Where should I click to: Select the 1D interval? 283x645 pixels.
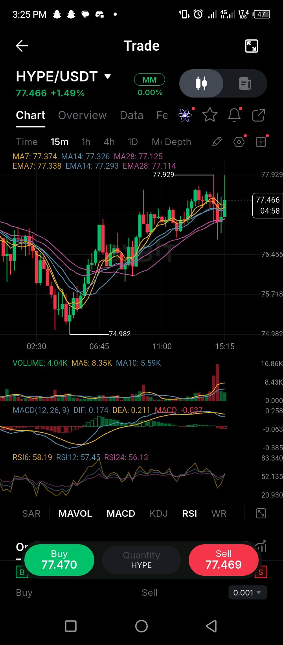click(x=133, y=142)
